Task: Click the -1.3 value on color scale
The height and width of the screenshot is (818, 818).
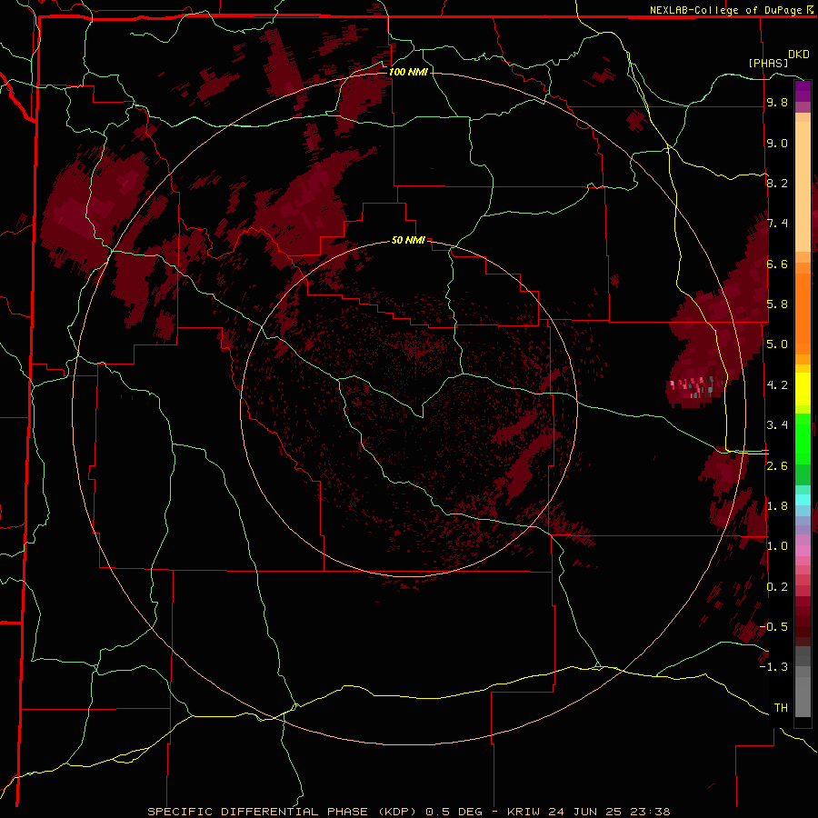Action: tap(773, 667)
